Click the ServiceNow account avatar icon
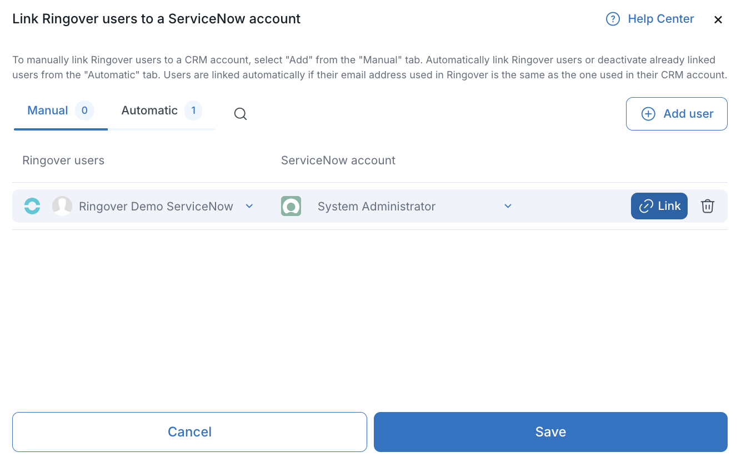 coord(291,206)
